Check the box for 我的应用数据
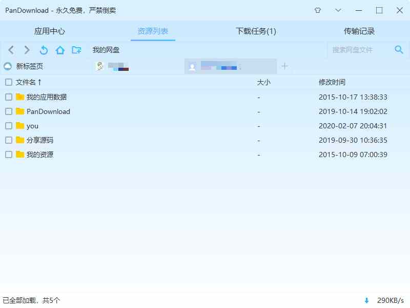The height and width of the screenshot is (308, 410). 9,97
